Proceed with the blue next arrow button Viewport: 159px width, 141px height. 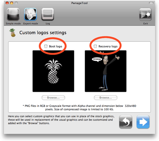pyautogui.click(x=143, y=122)
